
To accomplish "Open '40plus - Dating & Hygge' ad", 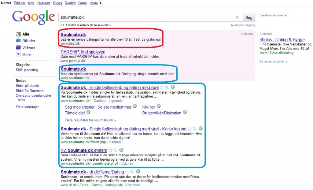I will [282, 39].
